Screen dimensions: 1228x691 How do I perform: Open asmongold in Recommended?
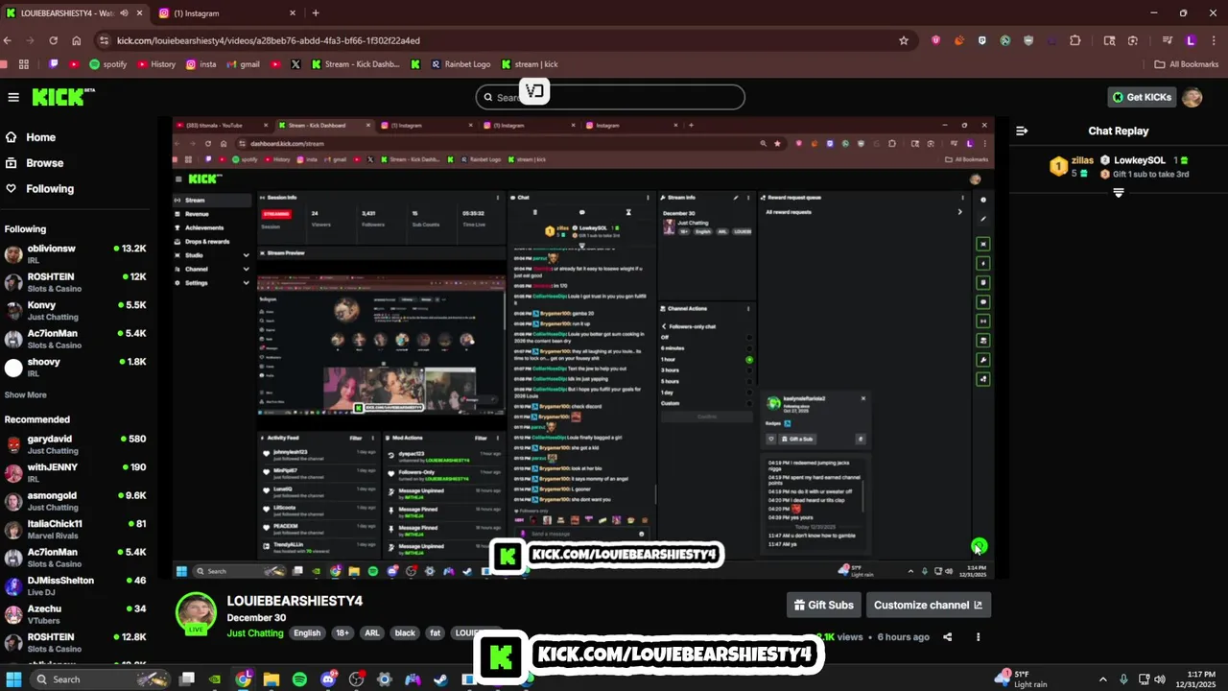[75, 501]
